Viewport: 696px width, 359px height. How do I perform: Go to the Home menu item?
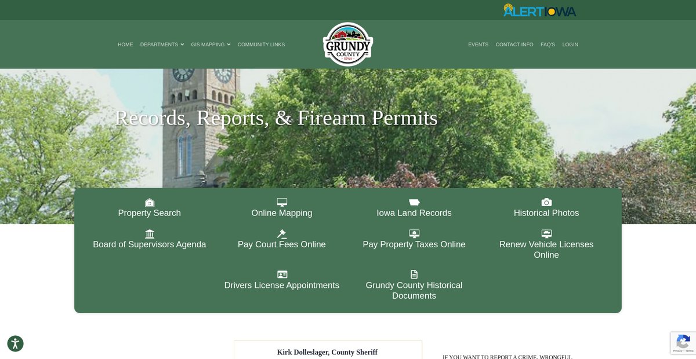click(x=125, y=45)
